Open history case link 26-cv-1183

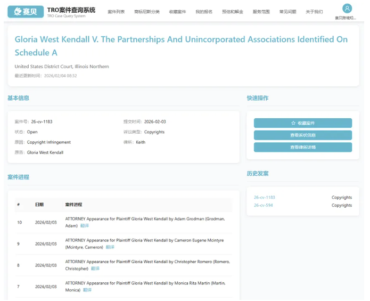tap(265, 198)
